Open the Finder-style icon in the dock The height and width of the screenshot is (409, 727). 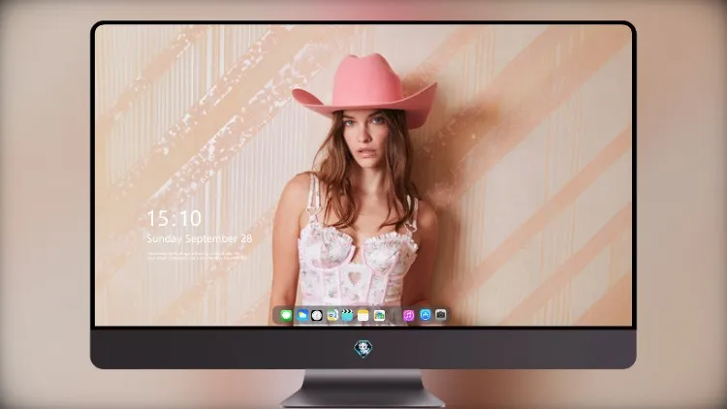(332, 316)
